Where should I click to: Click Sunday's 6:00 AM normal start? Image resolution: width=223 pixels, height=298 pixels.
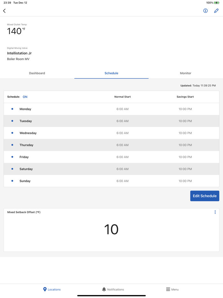pyautogui.click(x=122, y=181)
